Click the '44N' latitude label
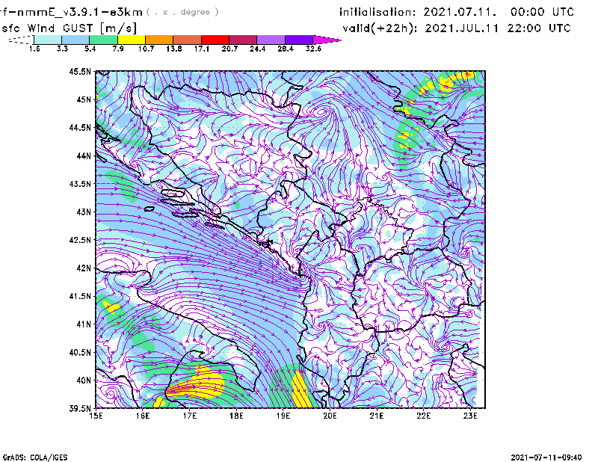598x462 pixels. 84,155
